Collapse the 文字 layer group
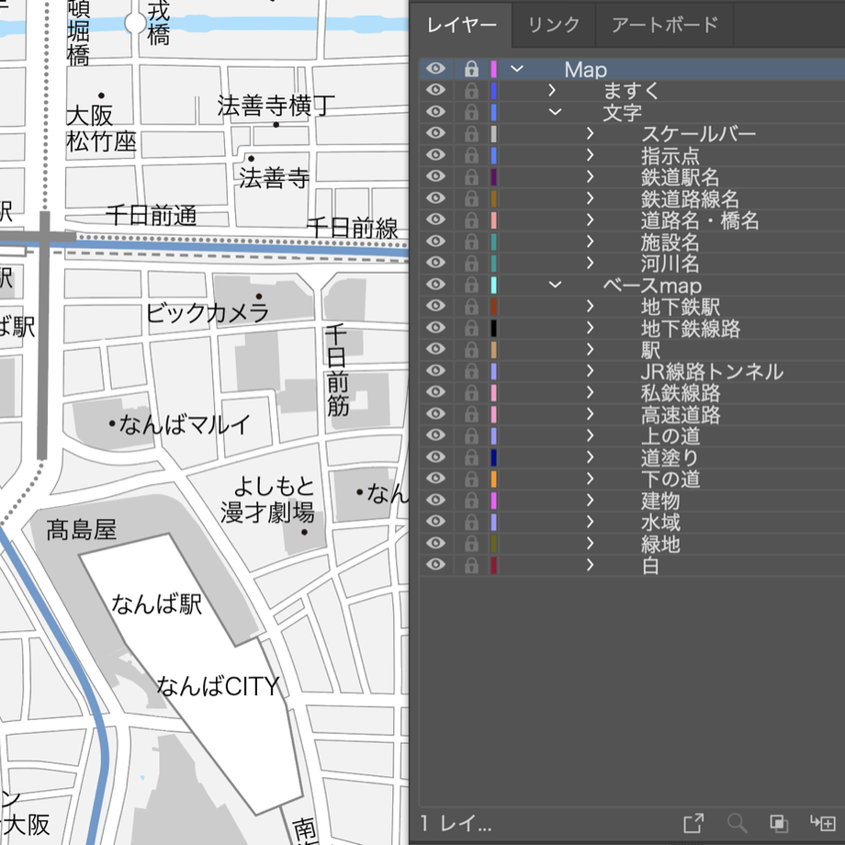The width and height of the screenshot is (845, 845). (x=555, y=112)
